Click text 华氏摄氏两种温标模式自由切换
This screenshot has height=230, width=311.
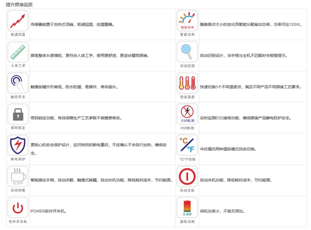click(x=228, y=149)
